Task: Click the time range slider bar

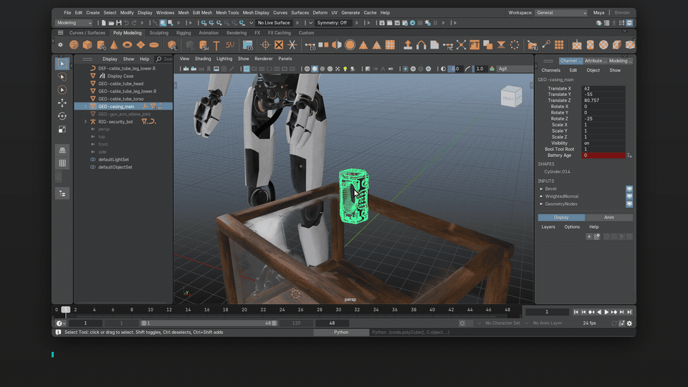Action: (209, 323)
